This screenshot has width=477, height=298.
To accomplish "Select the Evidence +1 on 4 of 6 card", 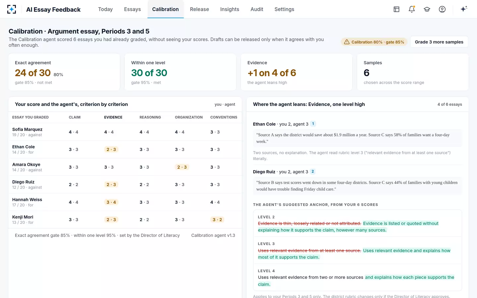I will [296, 72].
